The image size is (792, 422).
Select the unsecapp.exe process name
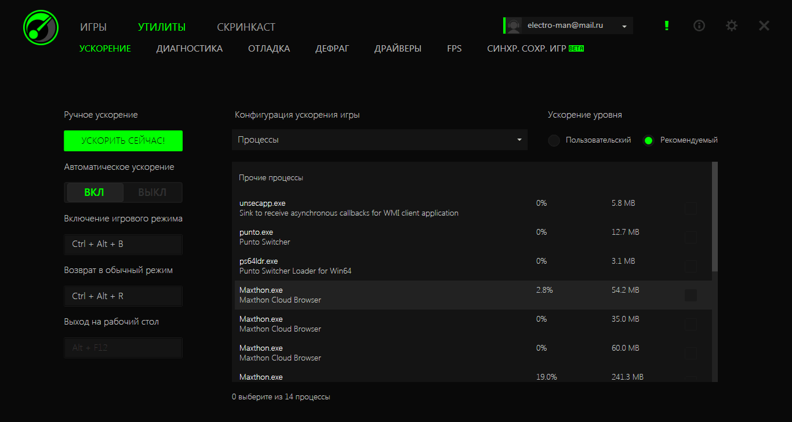coord(262,203)
